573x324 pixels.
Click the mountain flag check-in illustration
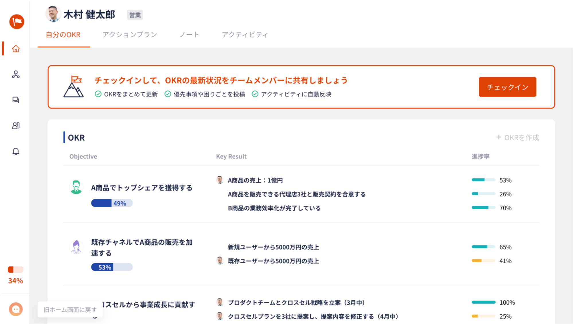point(73,87)
